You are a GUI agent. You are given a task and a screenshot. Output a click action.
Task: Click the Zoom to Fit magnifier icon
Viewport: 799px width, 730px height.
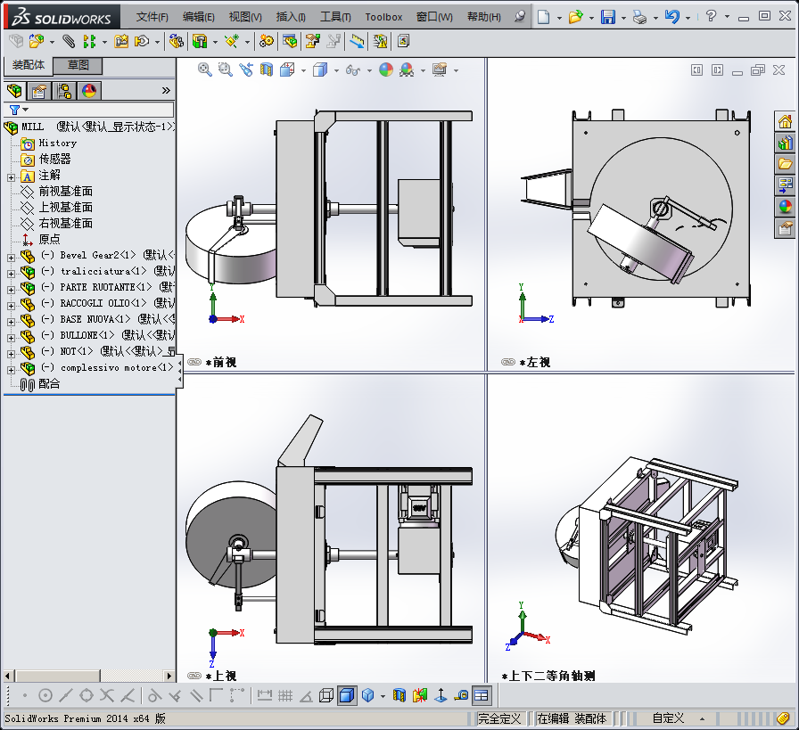click(x=205, y=70)
